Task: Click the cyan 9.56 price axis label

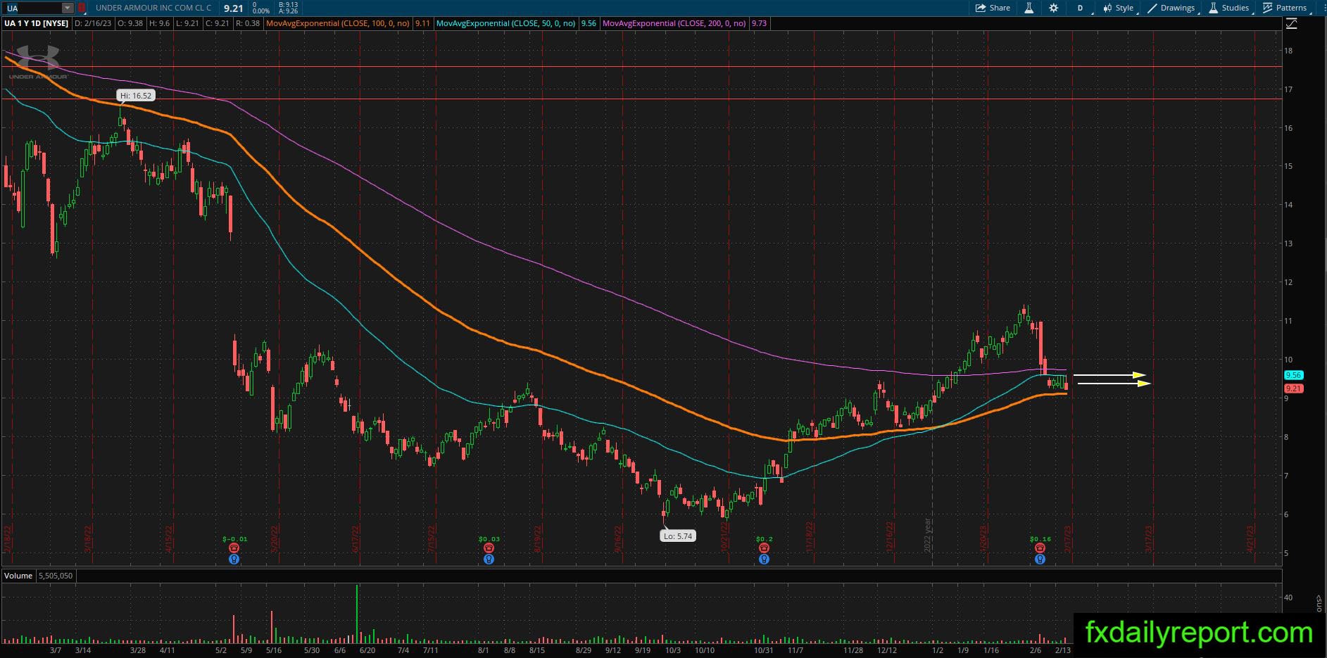Action: 1293,376
